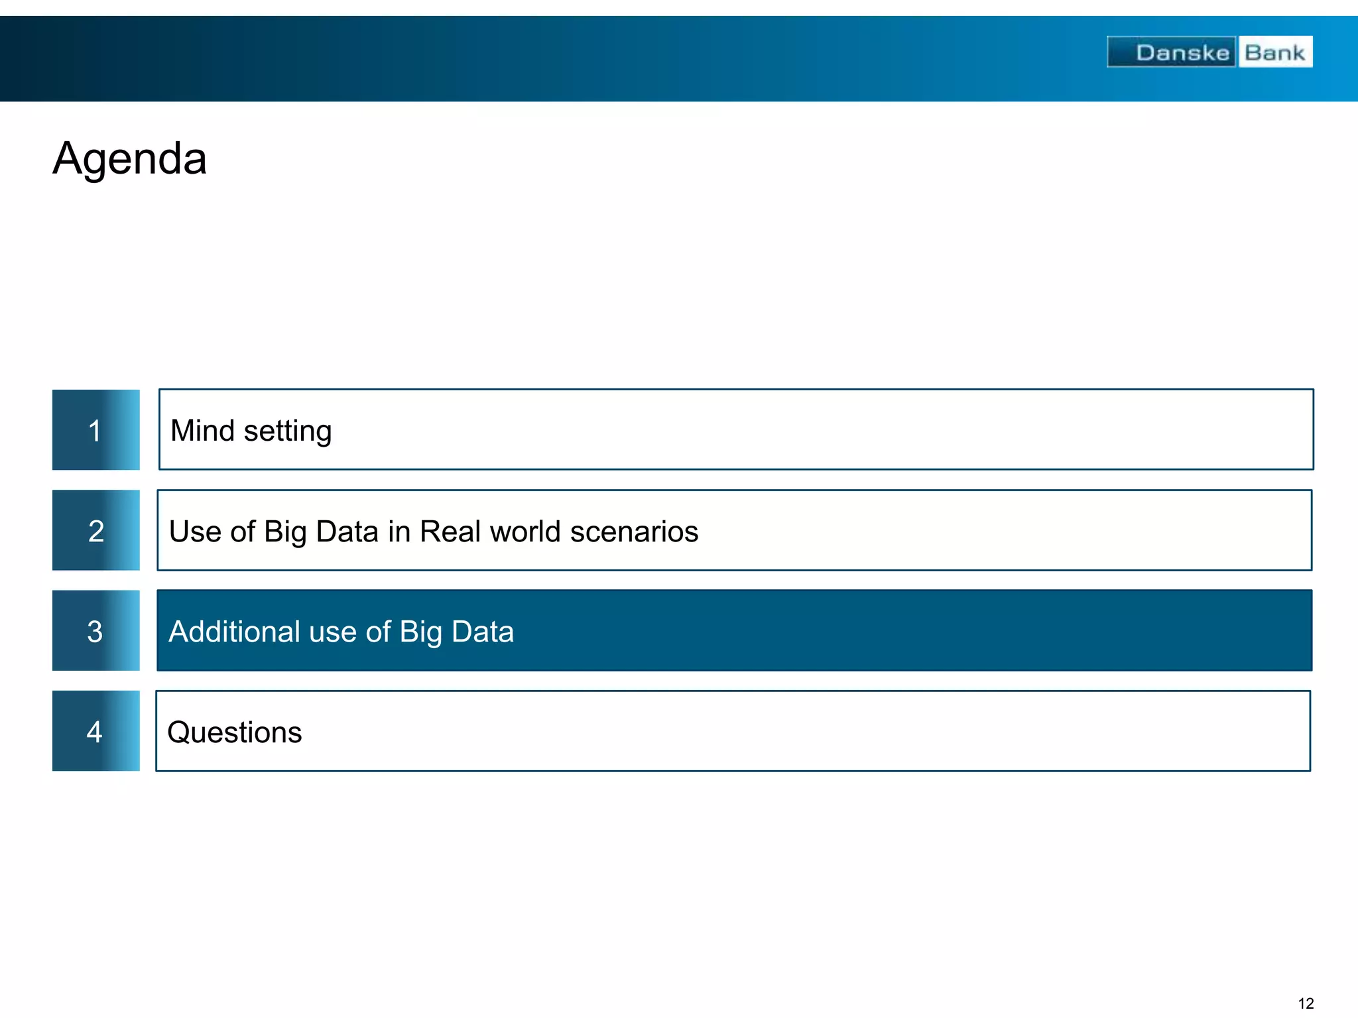Screen dimensions: 1358x1018
Task: Click the number 3 agenda box
Action: [96, 630]
